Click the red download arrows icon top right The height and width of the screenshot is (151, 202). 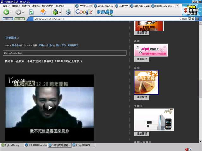click(x=185, y=10)
